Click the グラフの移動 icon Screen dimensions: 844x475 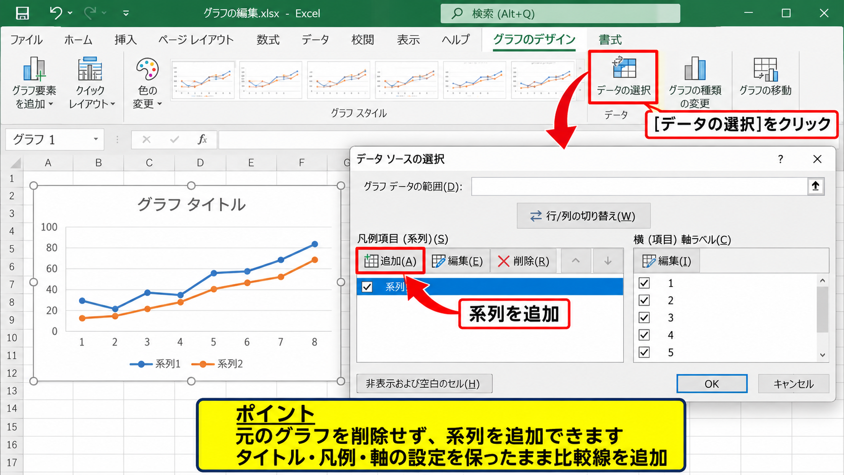(765, 77)
